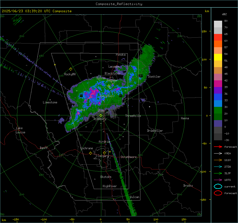Screen dimensions: 238x223
Task: Click the Olds town label
Action: (101, 111)
